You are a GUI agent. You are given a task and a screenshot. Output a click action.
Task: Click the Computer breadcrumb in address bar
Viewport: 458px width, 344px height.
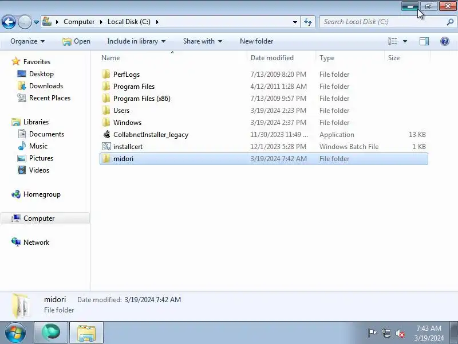79,22
